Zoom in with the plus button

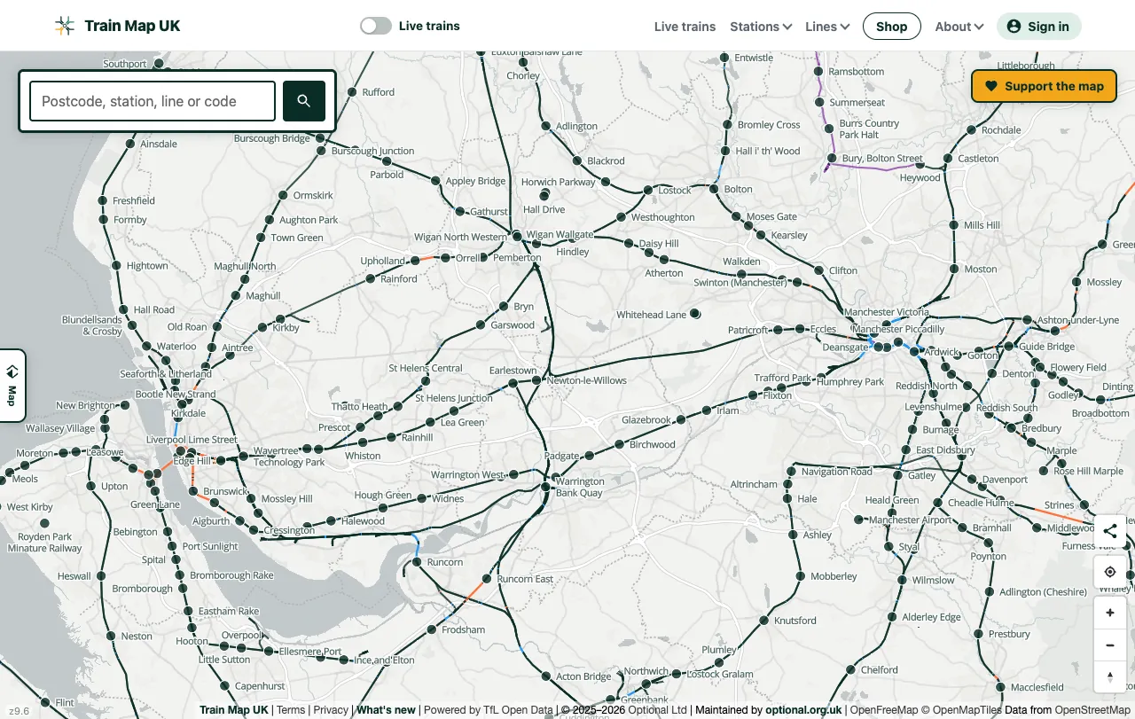tap(1110, 613)
